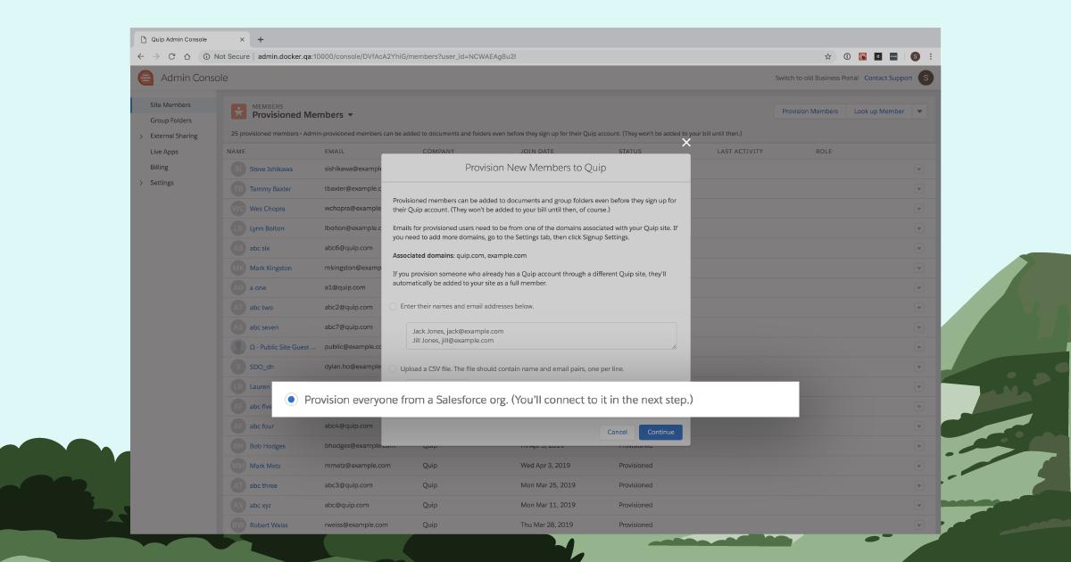The height and width of the screenshot is (562, 1071).
Task: Open row menu arrow for Robert Weiss
Action: pyautogui.click(x=918, y=525)
